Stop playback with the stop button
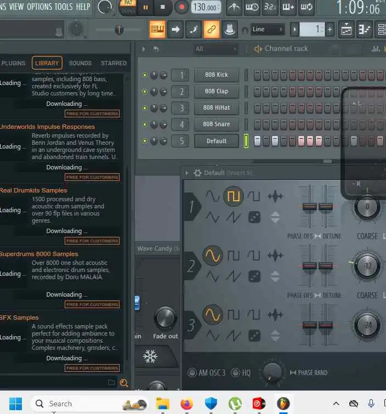Image resolution: width=386 pixels, height=414 pixels. 163,7
